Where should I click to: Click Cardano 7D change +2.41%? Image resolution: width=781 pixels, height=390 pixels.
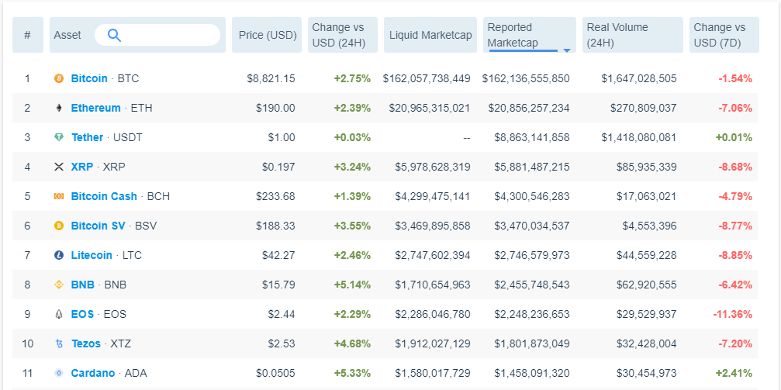click(734, 373)
